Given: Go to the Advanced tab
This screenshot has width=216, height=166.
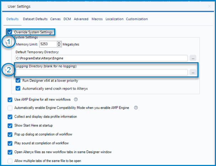Looking at the screenshot, I should point(81,19).
